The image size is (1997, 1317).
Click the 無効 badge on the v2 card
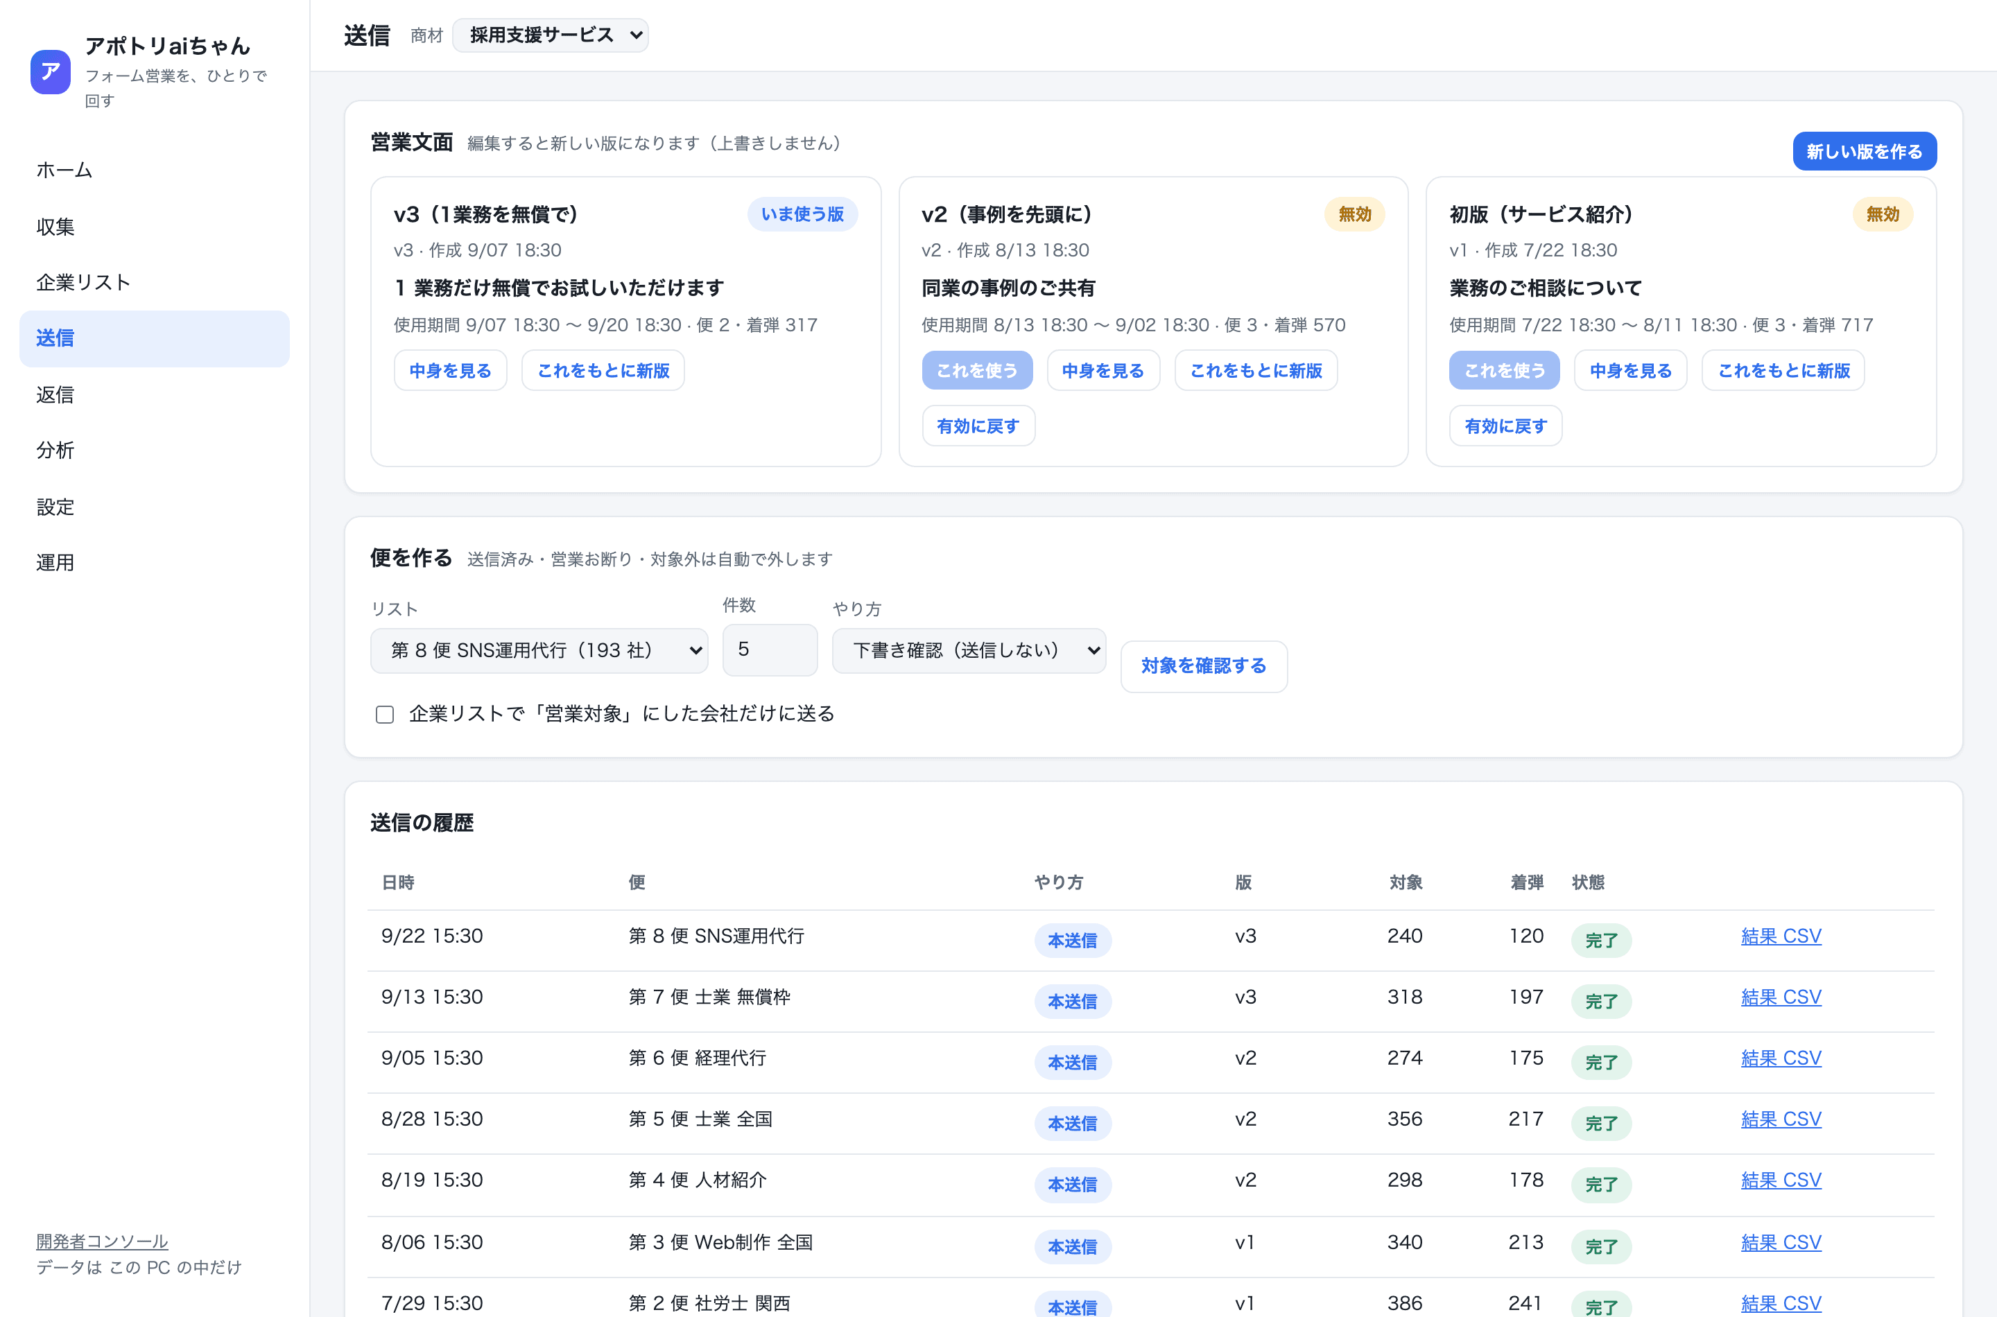click(x=1354, y=214)
